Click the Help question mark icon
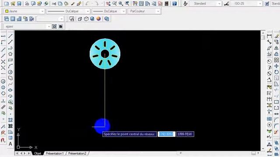The width and height of the screenshot is (280, 157). coord(175,3)
